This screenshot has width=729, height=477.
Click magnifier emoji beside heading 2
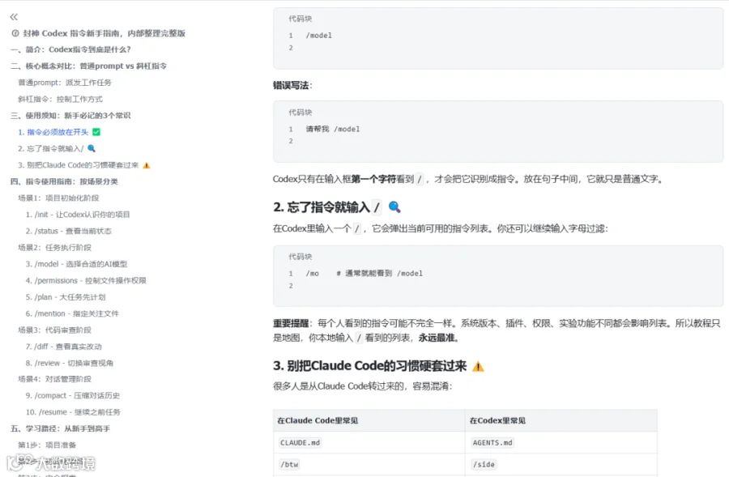394,207
